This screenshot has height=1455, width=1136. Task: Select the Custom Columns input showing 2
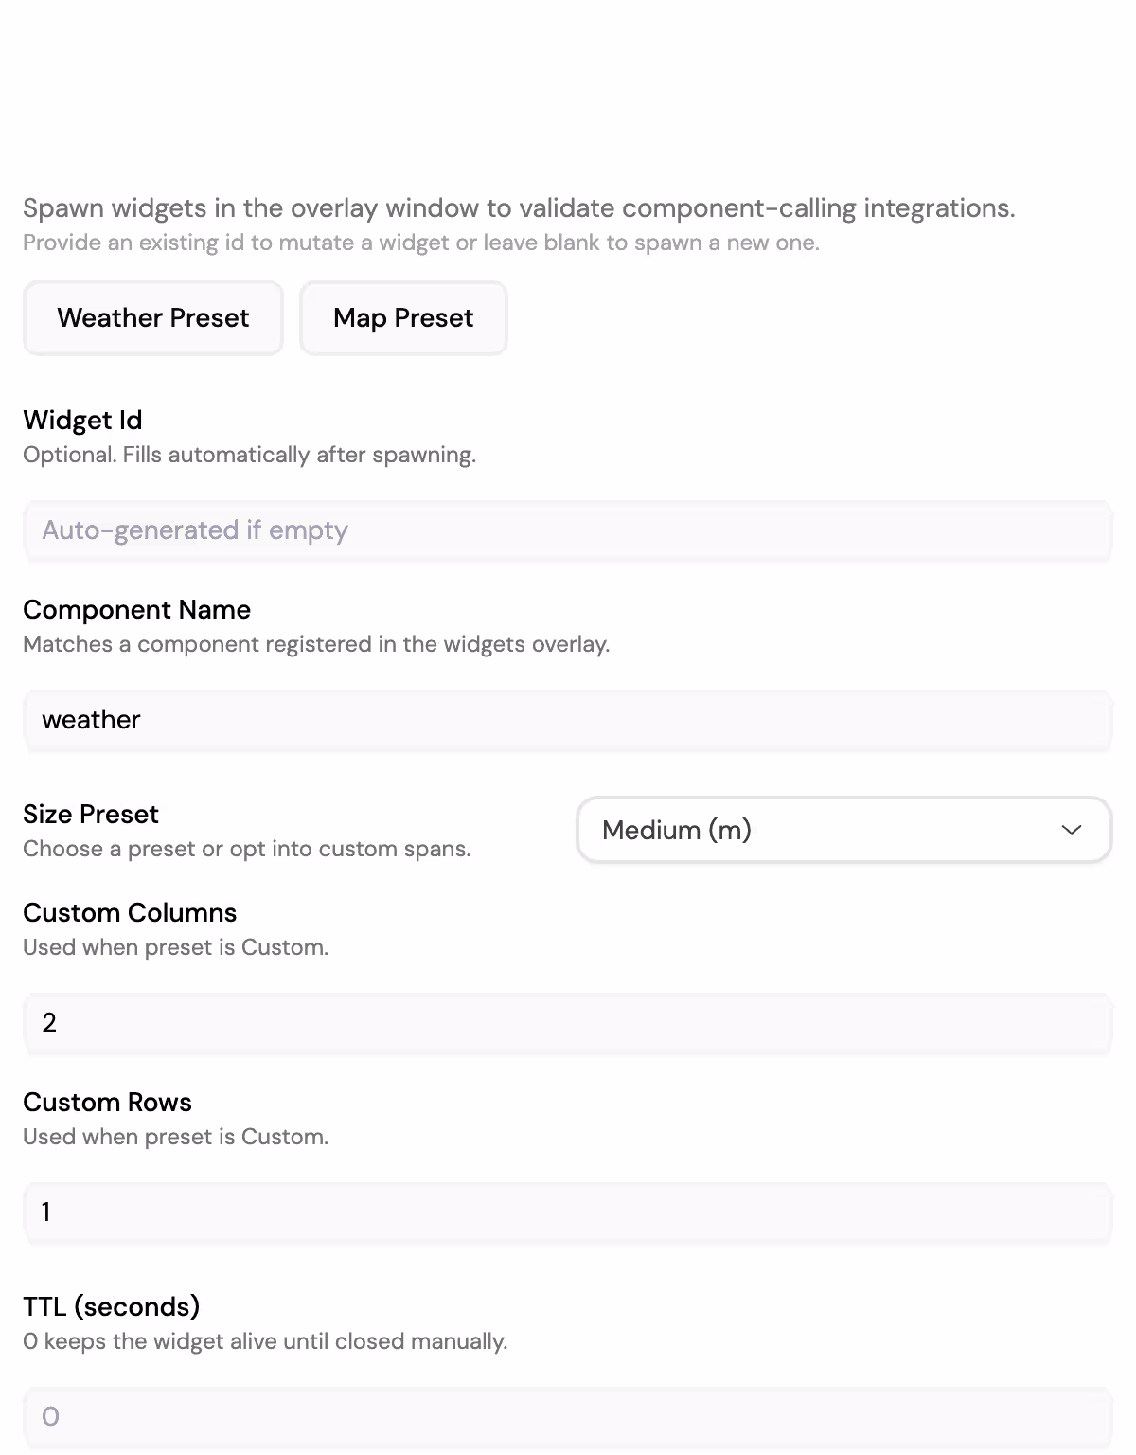[x=568, y=1023]
